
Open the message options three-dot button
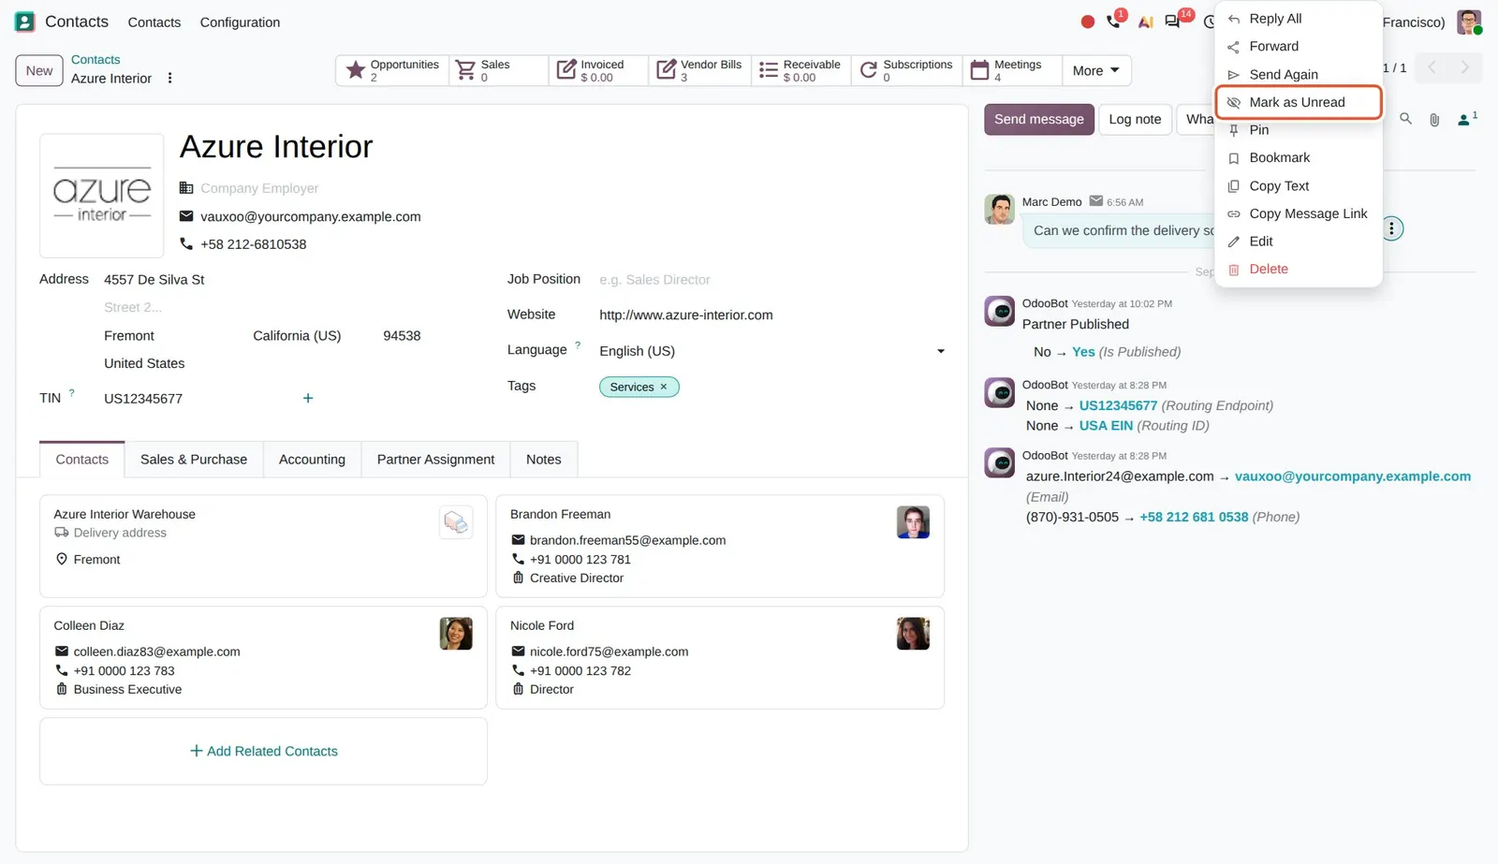coord(1392,228)
